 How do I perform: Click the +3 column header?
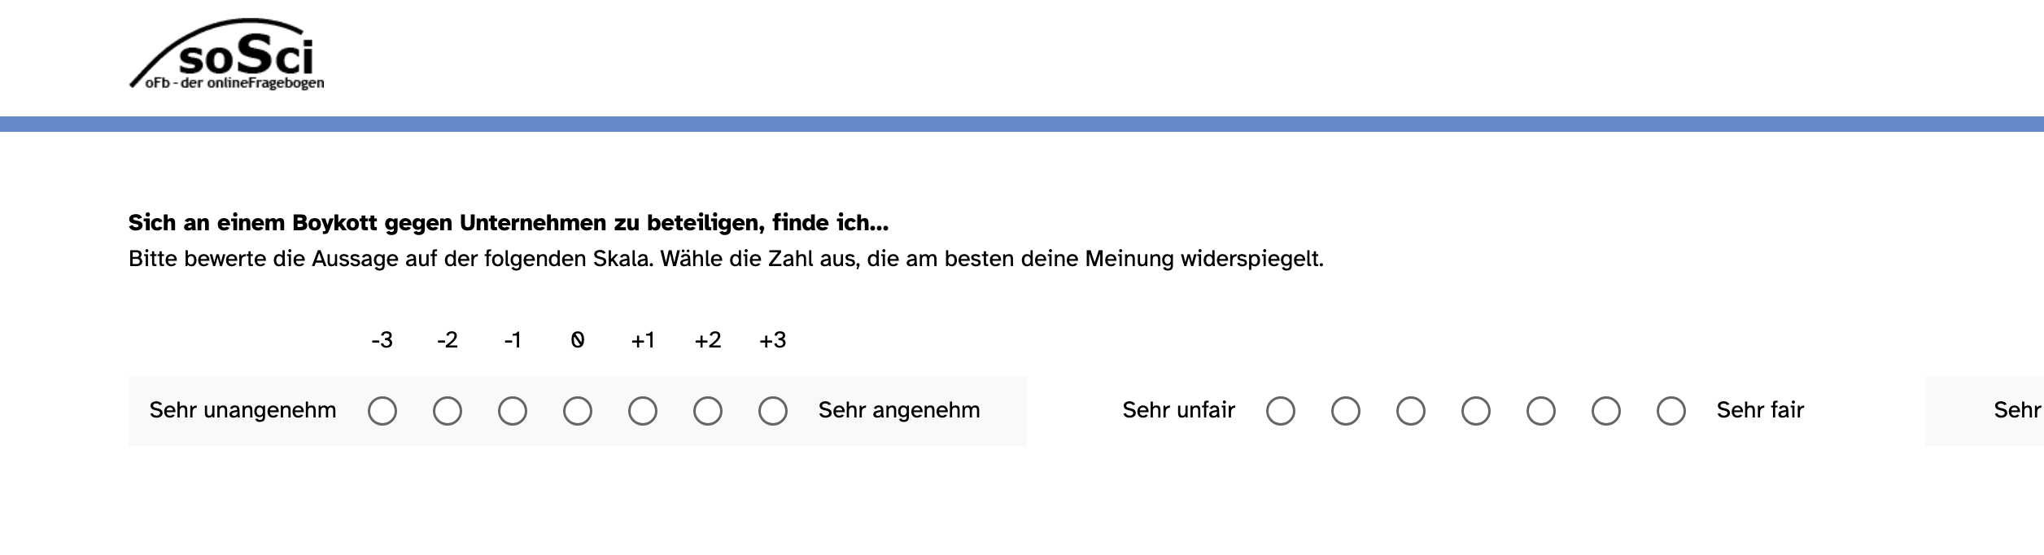(773, 340)
